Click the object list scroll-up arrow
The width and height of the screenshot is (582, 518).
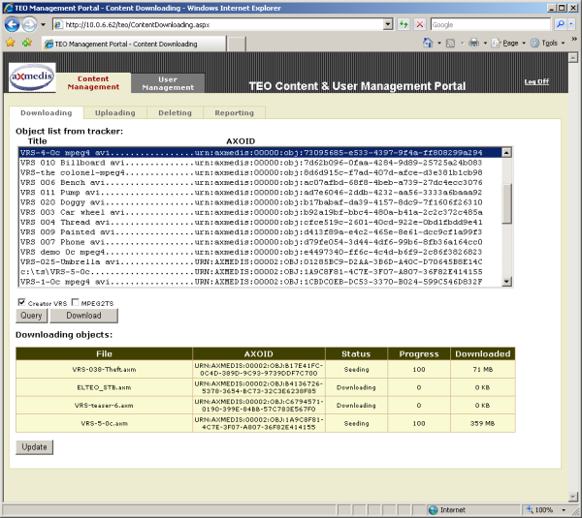coord(506,152)
